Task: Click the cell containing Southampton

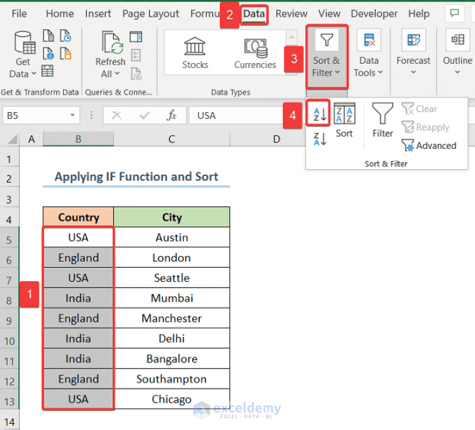Action: pyautogui.click(x=172, y=379)
